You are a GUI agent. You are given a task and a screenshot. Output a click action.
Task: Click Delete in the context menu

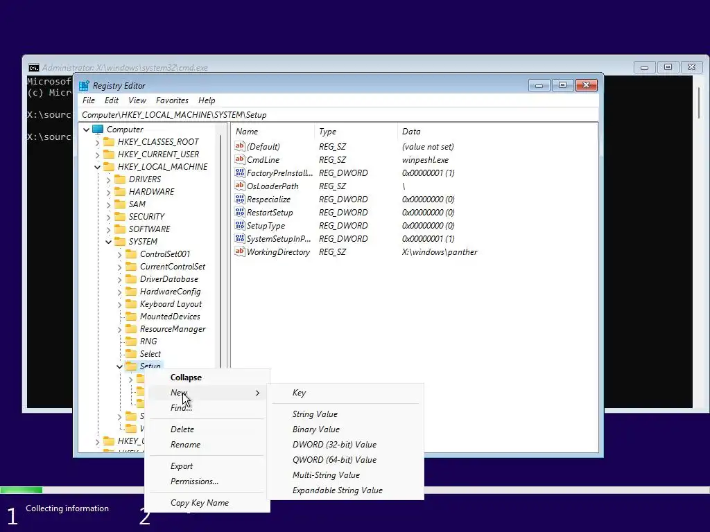(207, 429)
